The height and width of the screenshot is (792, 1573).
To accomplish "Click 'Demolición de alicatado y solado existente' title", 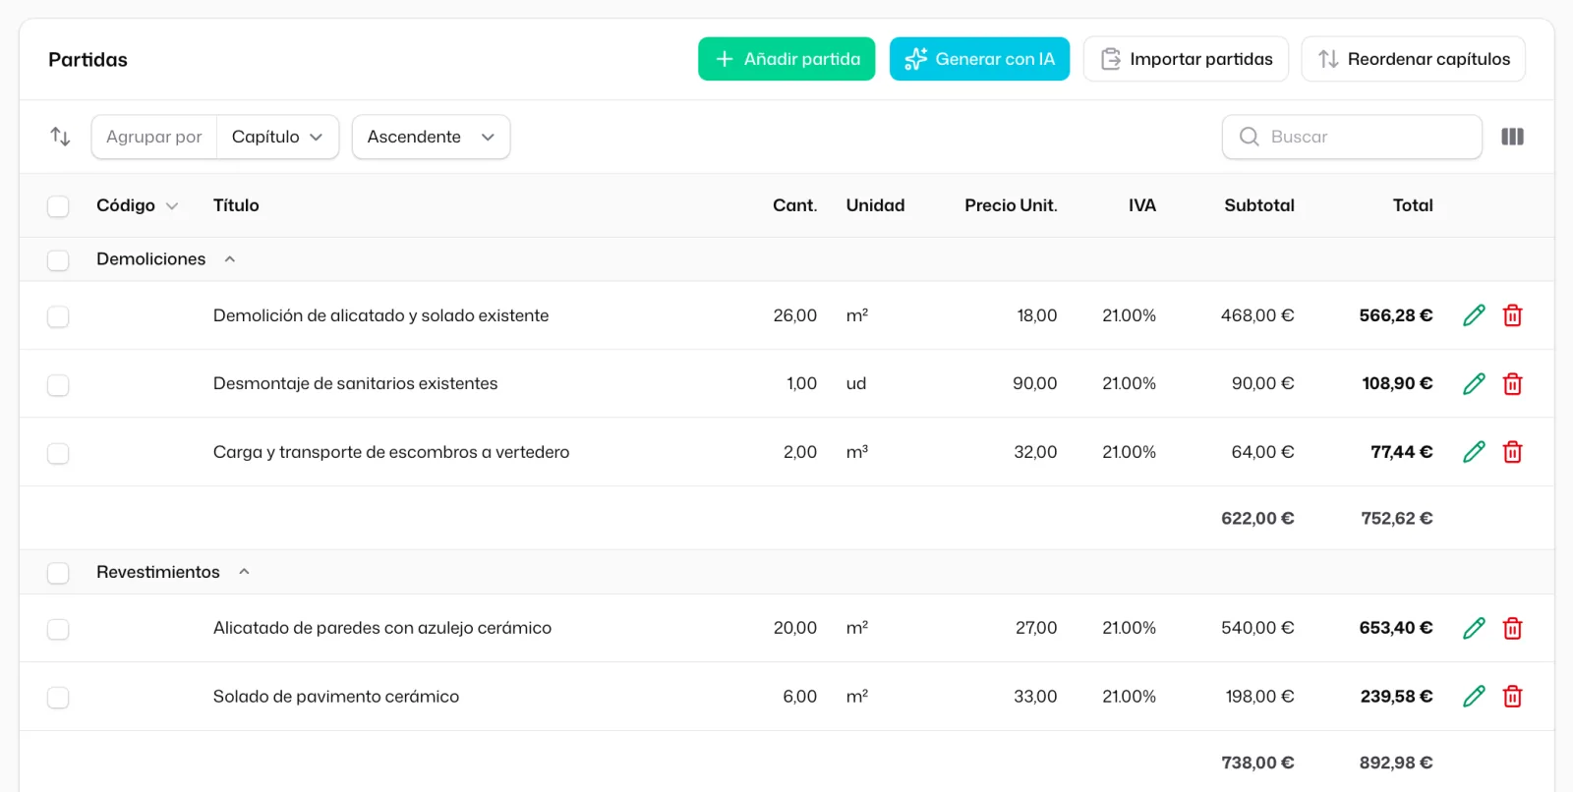I will click(380, 315).
